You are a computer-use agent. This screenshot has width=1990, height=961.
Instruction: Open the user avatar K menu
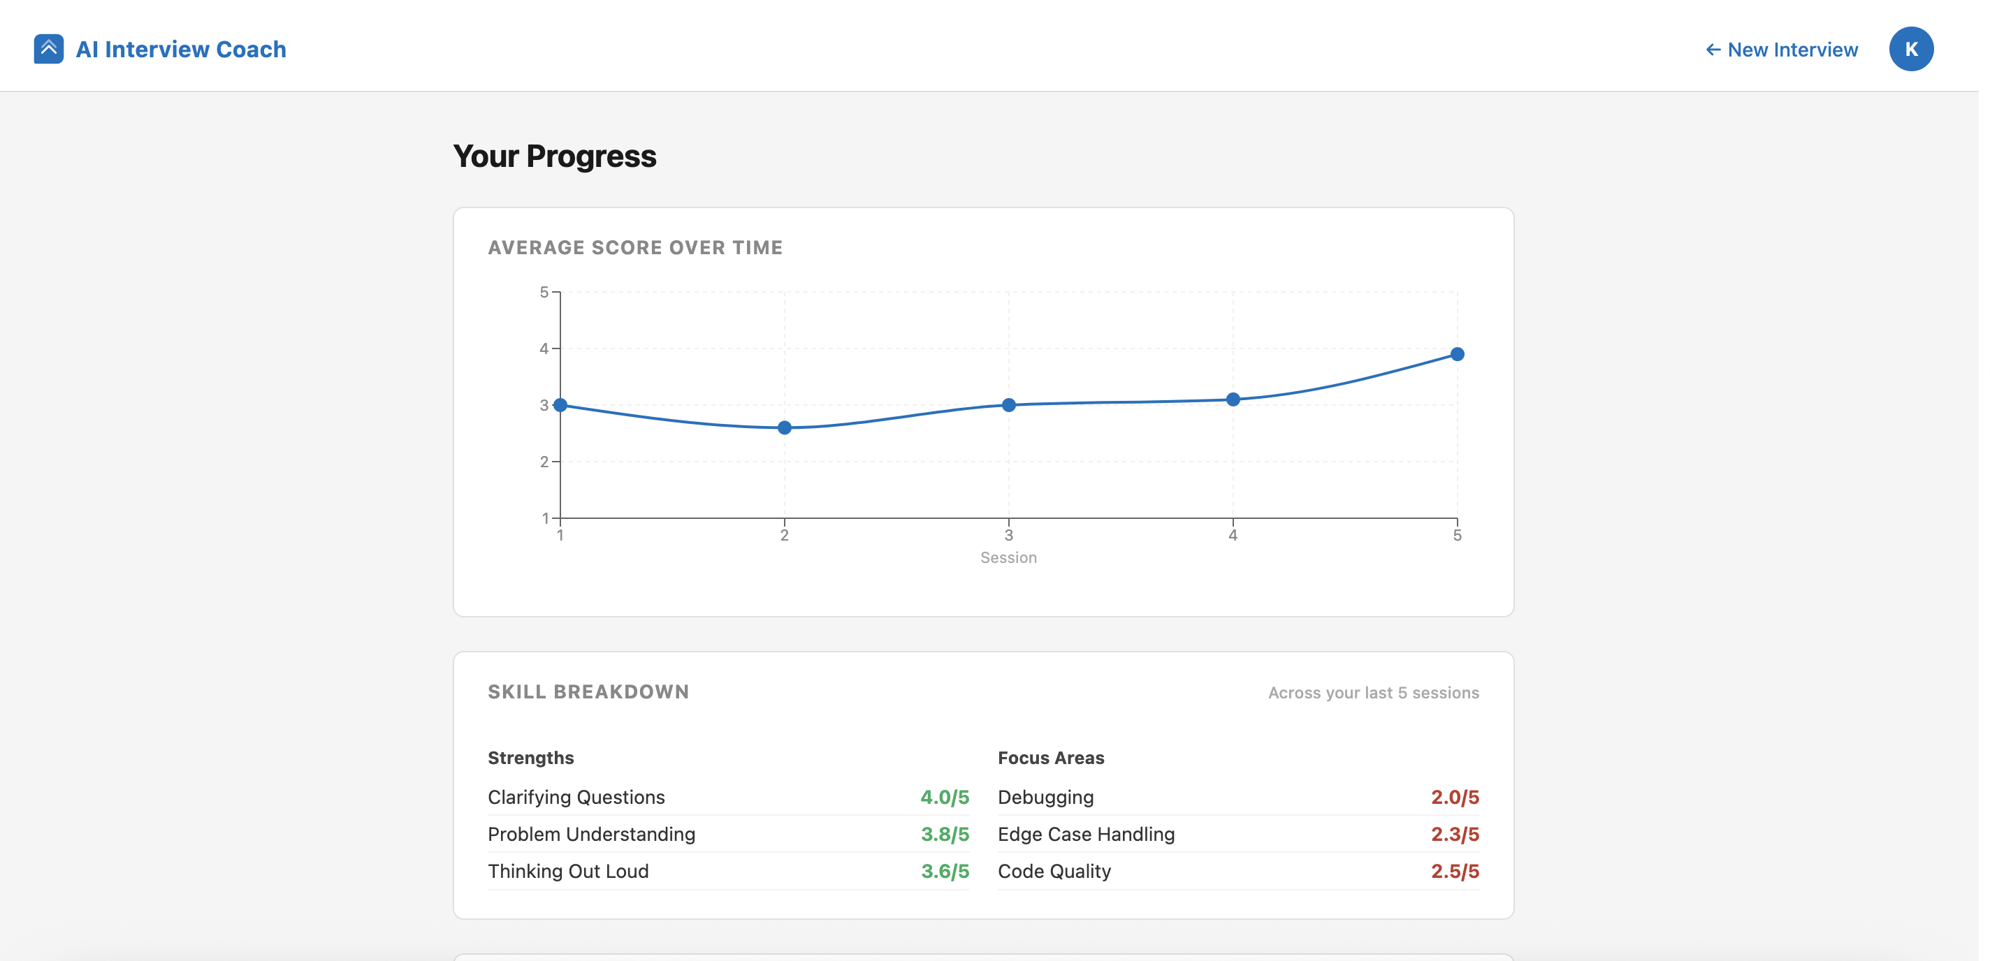coord(1910,49)
